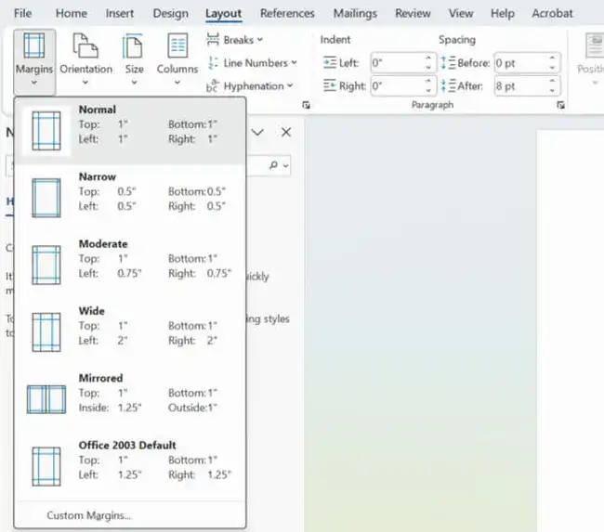Increase Spacing Before value
The image size is (604, 532).
pos(552,58)
